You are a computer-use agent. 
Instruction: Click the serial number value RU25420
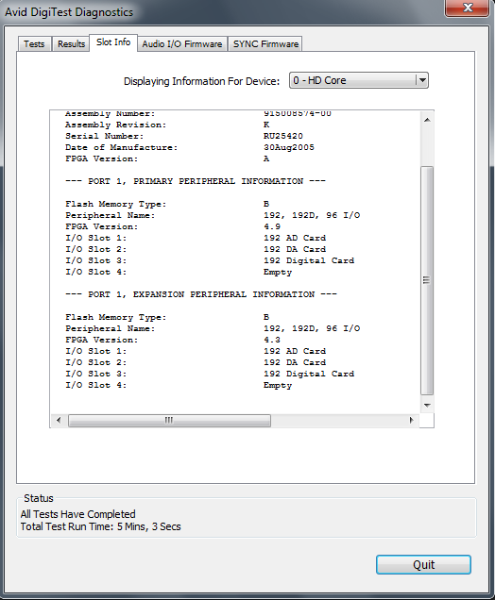click(283, 136)
